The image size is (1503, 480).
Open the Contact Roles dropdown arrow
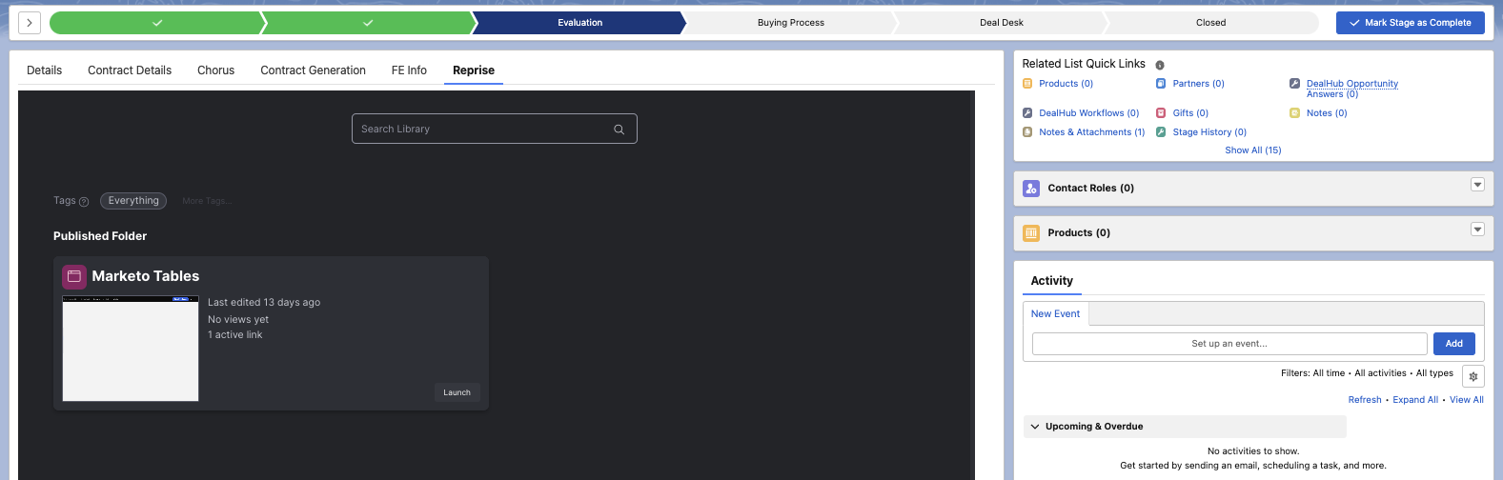(1477, 185)
